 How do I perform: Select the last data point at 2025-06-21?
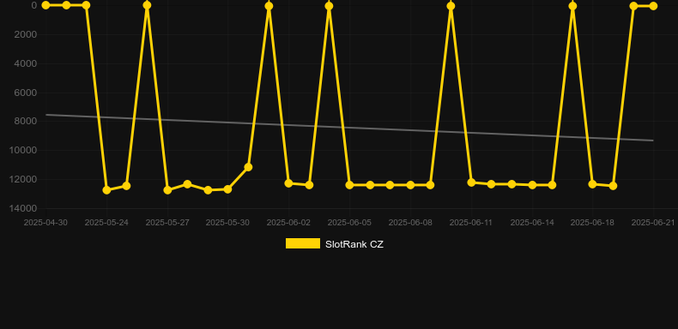pos(653,6)
